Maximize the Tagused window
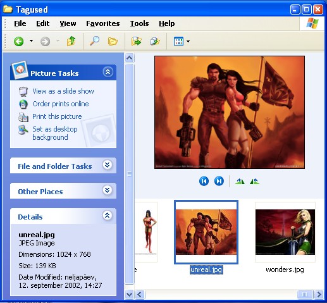 click(306, 9)
